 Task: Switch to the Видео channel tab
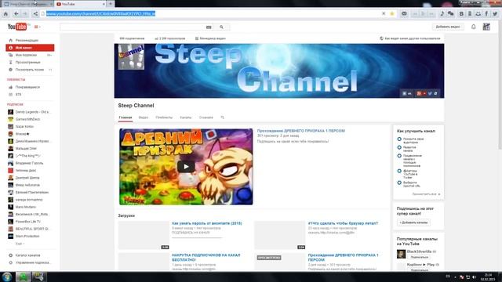pyautogui.click(x=144, y=117)
